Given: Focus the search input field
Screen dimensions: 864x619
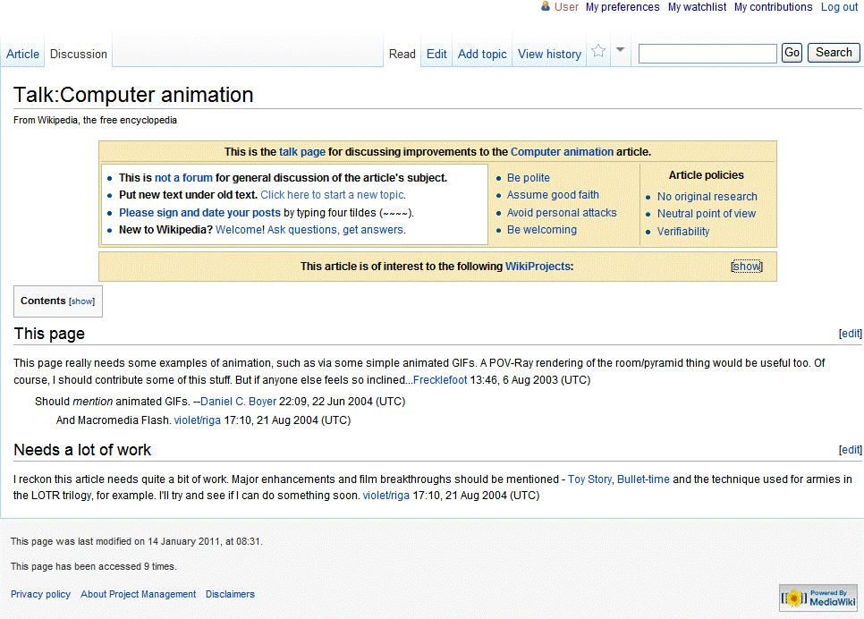Looking at the screenshot, I should [x=707, y=54].
